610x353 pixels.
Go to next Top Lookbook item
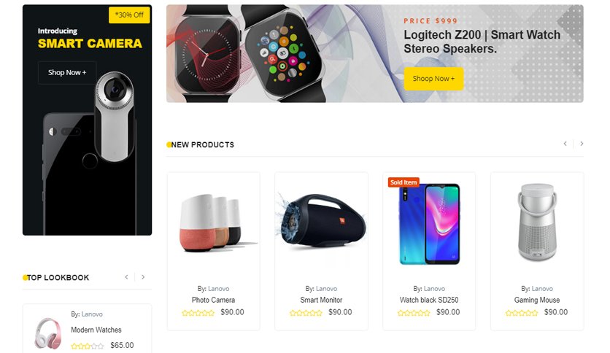tap(143, 277)
